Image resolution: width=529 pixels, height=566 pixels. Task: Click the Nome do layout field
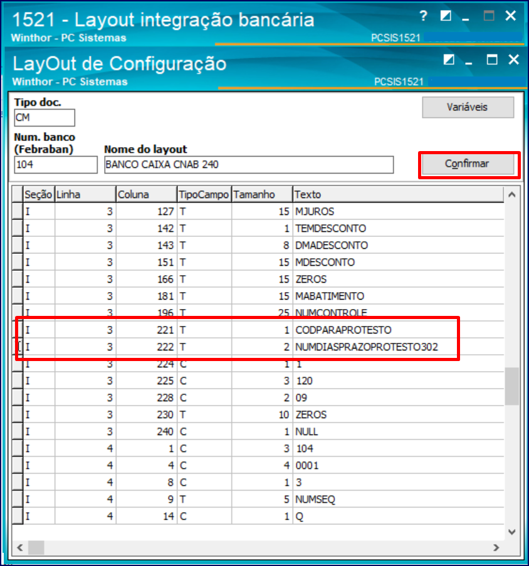coord(249,165)
